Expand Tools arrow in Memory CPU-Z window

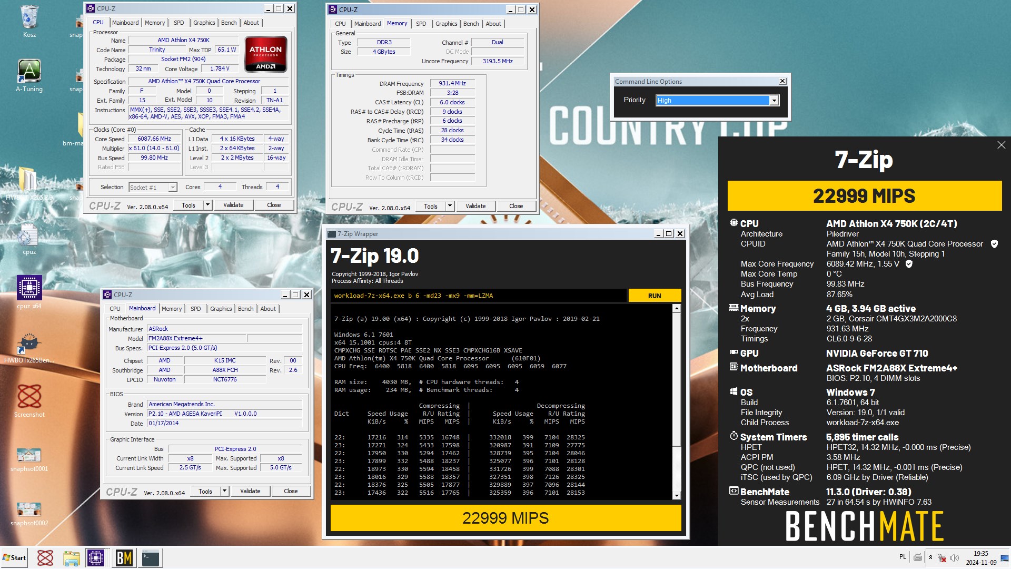450,206
